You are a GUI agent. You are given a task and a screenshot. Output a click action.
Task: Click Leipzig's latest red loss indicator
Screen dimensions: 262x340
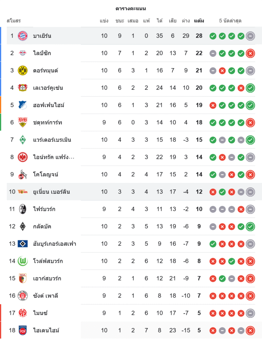pos(250,53)
